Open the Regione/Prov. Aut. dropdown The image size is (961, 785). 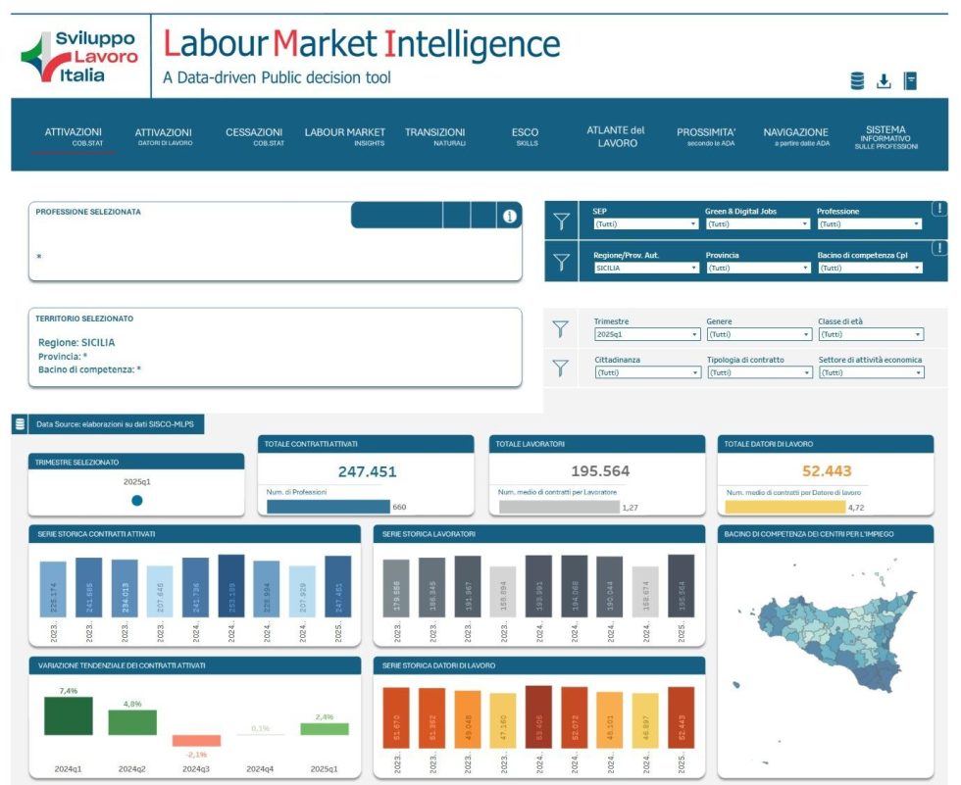coord(645,268)
